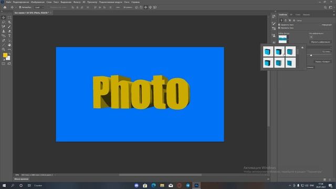Show Cap properties icon in Properties panel

[290, 20]
